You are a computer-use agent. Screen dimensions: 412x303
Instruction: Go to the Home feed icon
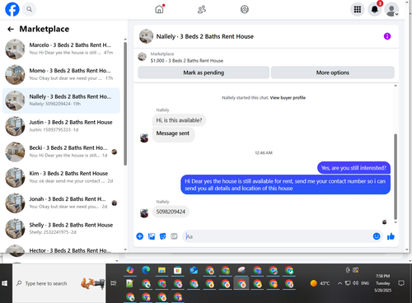pyautogui.click(x=159, y=9)
